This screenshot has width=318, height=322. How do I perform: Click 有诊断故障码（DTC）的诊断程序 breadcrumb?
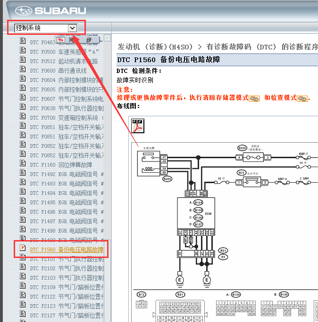point(262,47)
